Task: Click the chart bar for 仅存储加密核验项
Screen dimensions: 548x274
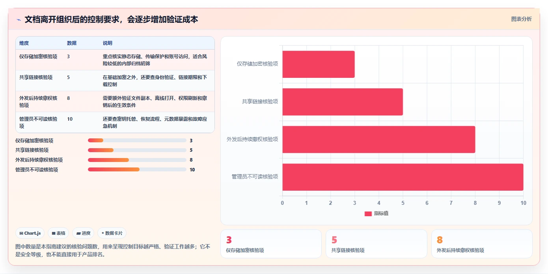Action: (x=319, y=64)
